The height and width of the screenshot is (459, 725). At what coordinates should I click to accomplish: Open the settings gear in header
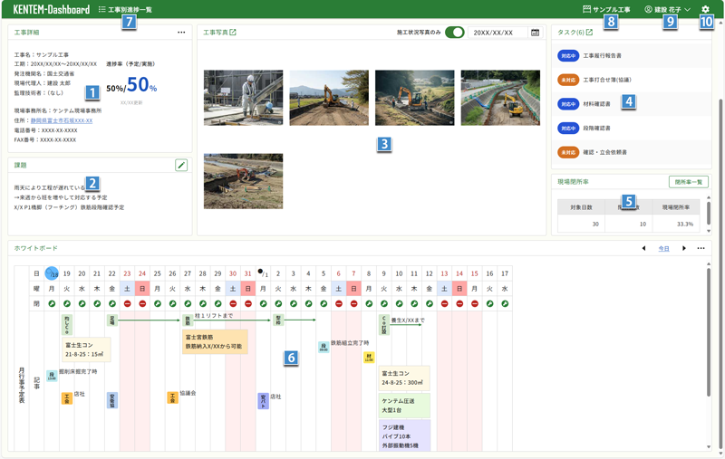706,9
